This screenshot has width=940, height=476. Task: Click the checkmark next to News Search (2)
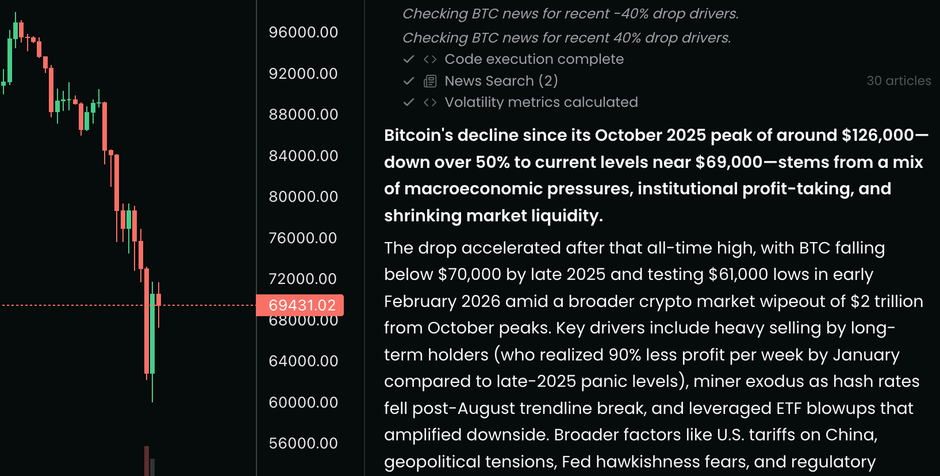tap(409, 81)
